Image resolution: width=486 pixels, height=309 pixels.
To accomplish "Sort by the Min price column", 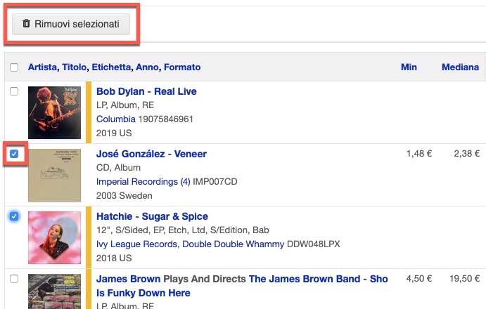I will click(409, 67).
